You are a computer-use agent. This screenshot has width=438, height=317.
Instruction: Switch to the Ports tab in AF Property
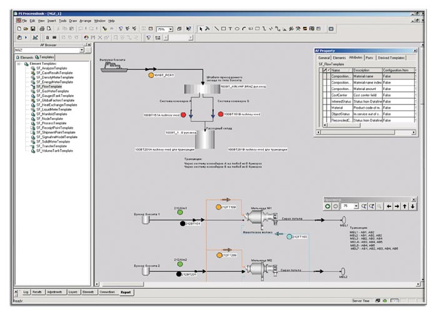tap(369, 58)
